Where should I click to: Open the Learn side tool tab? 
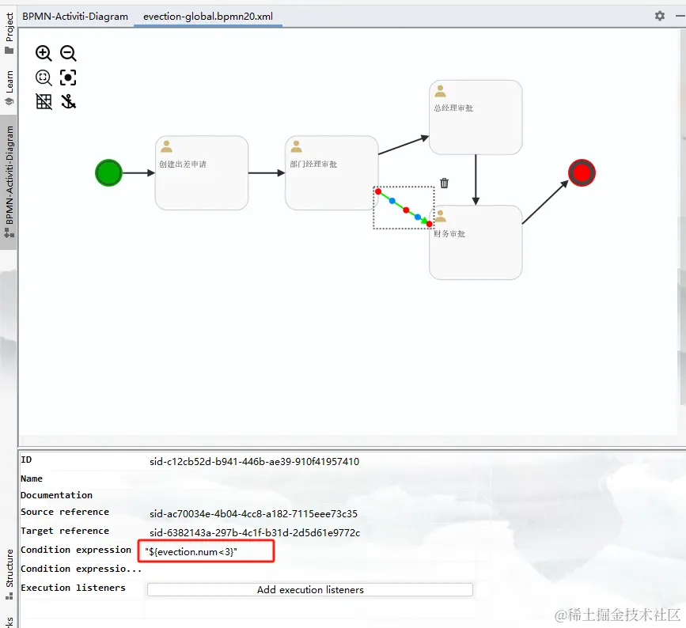9,88
